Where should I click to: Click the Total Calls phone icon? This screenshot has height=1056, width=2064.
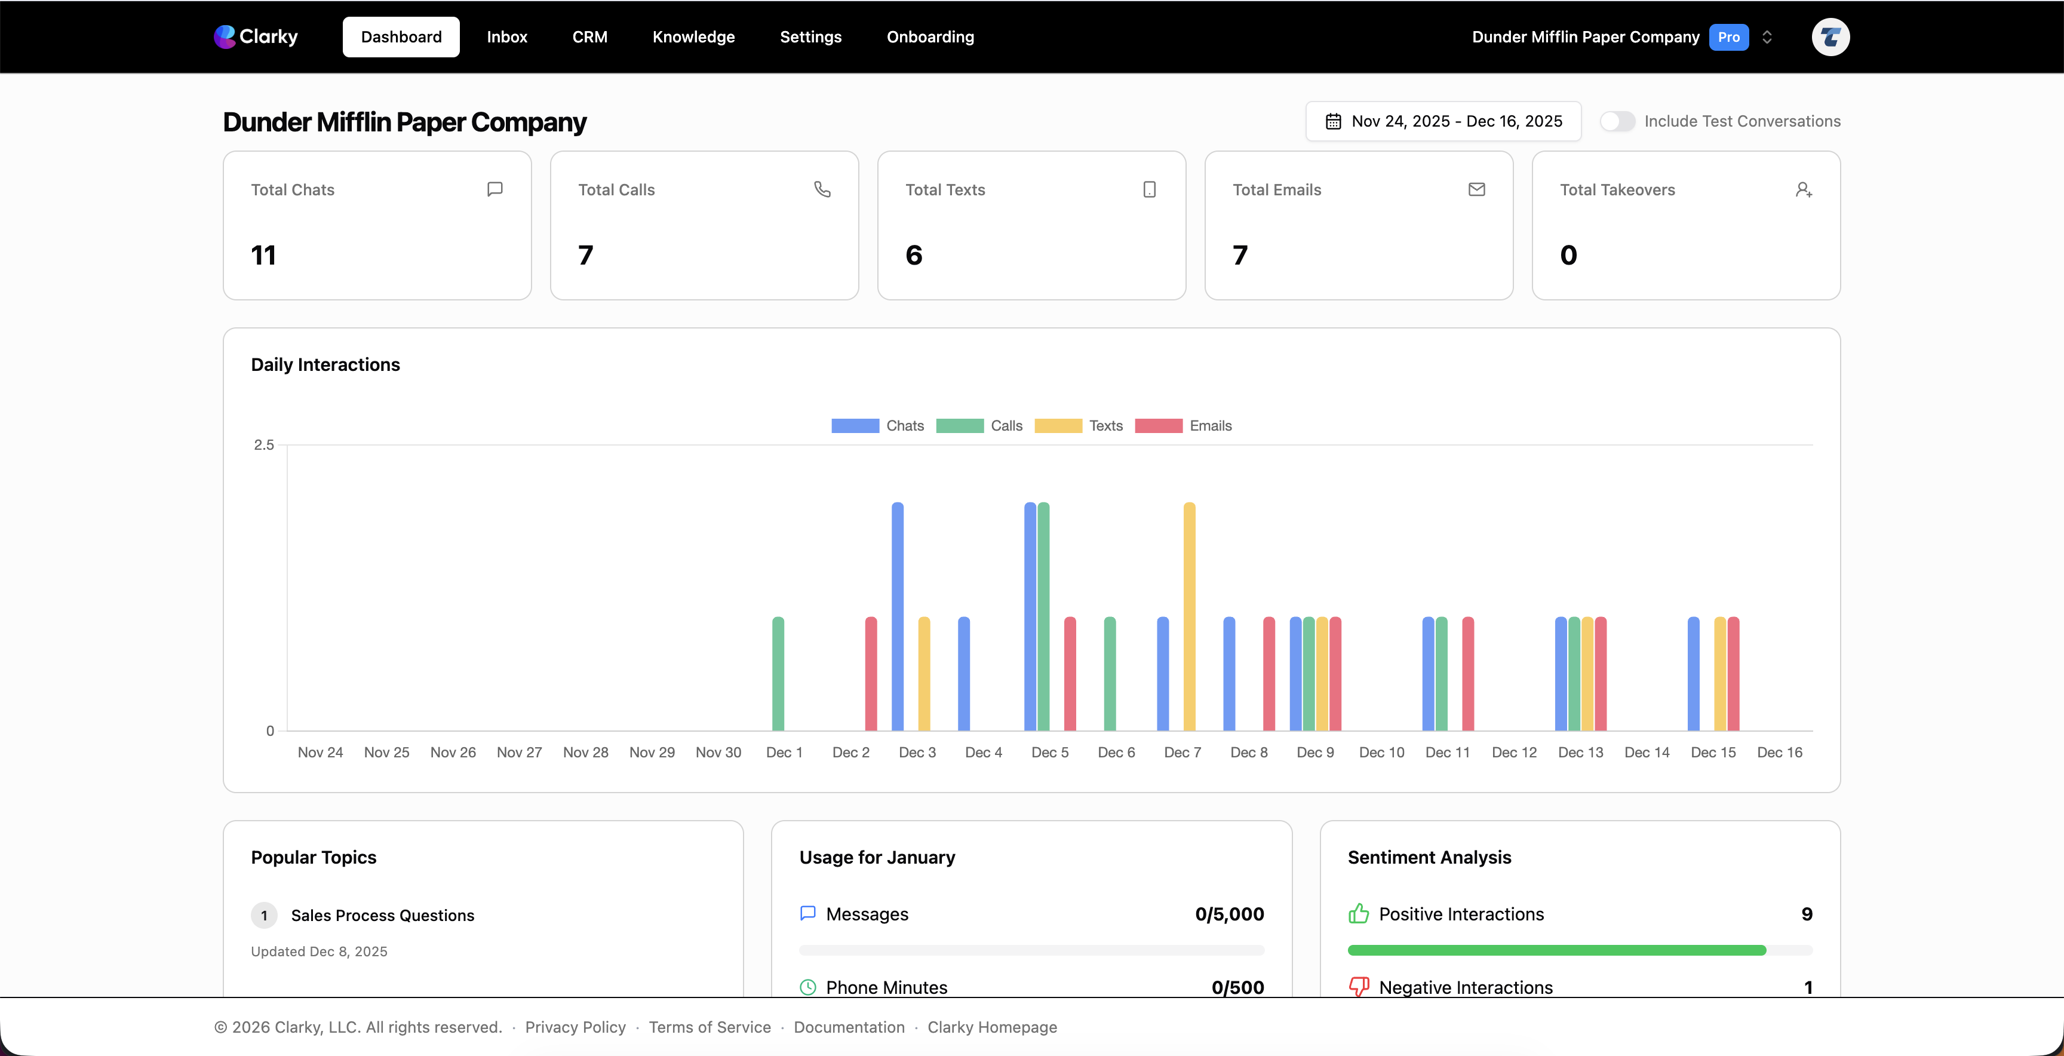click(x=822, y=189)
